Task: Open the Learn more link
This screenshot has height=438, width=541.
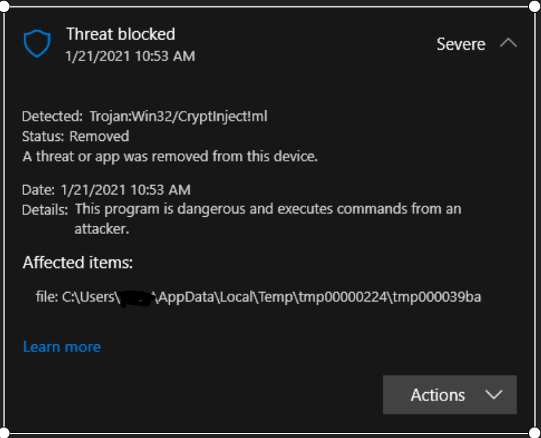Action: tap(62, 347)
